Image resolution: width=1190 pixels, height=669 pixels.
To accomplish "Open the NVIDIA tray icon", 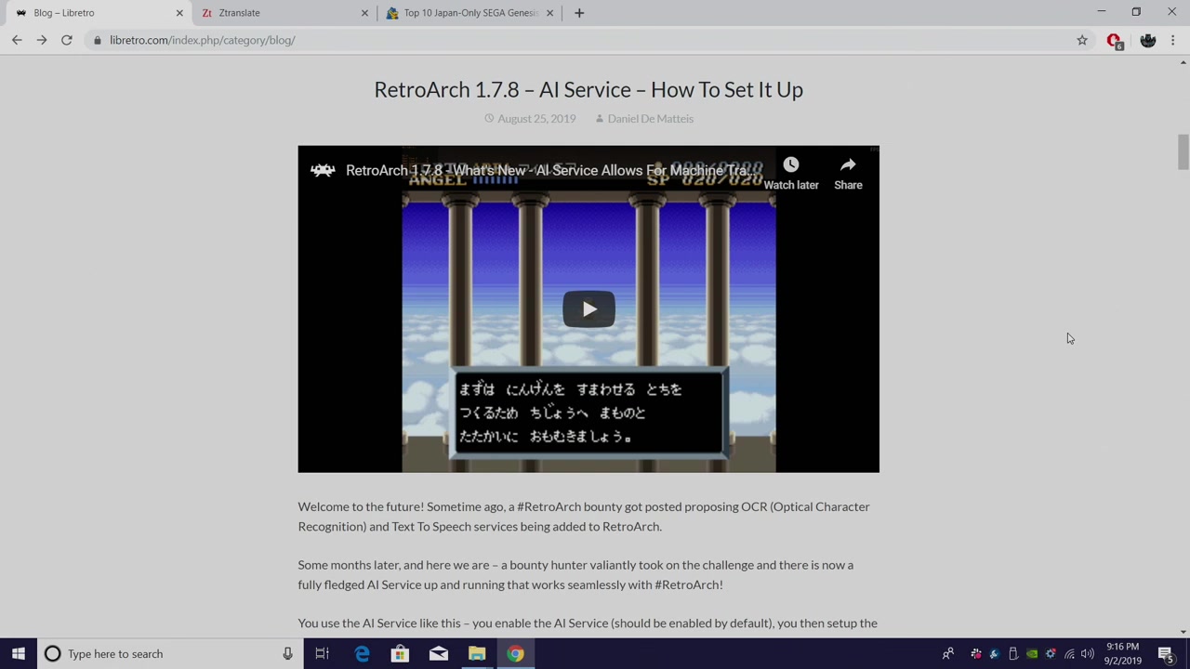I will point(1032,654).
